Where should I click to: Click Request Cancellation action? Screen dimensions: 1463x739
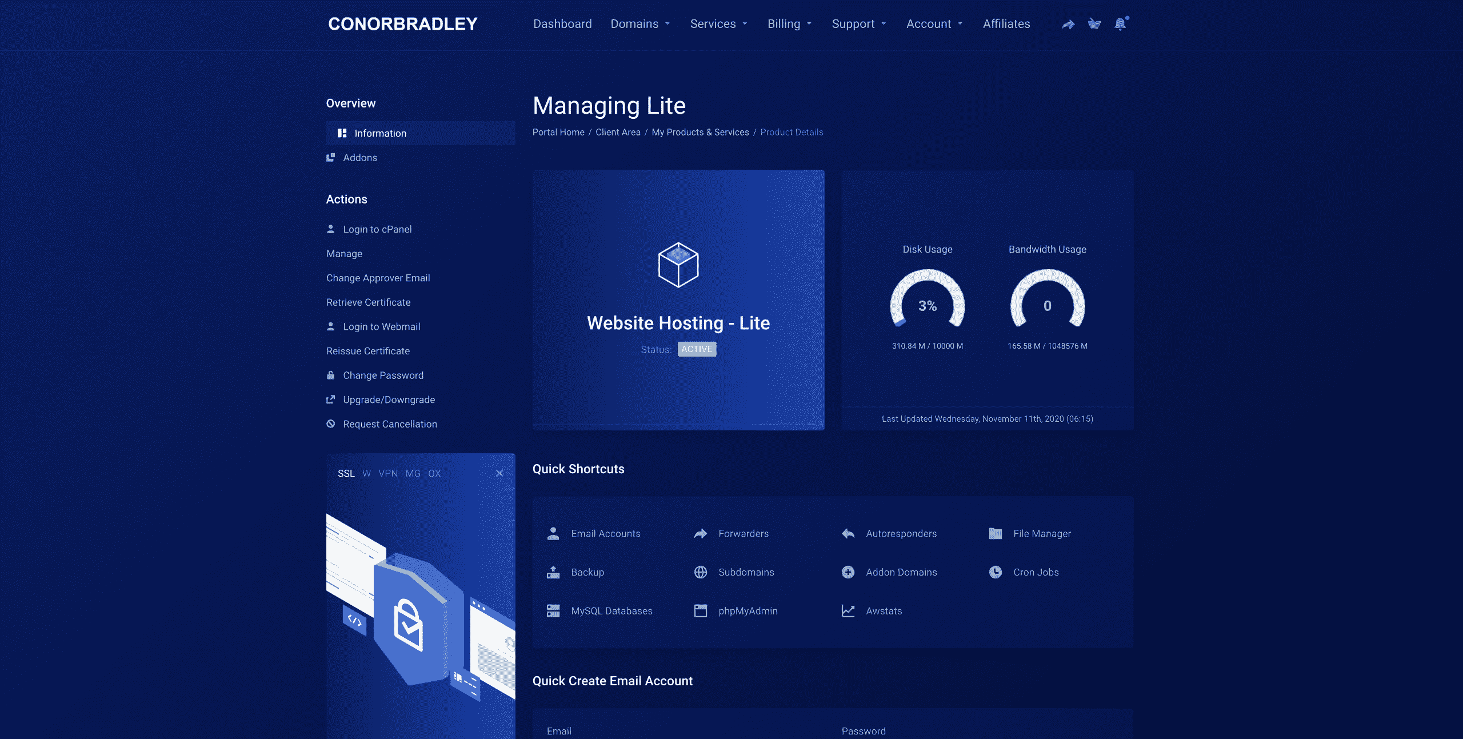381,424
